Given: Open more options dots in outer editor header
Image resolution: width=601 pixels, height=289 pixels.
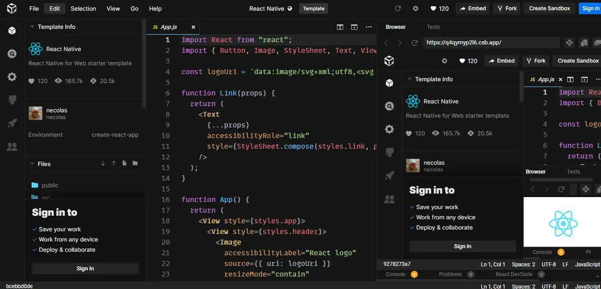Looking at the screenshot, I should [369, 27].
